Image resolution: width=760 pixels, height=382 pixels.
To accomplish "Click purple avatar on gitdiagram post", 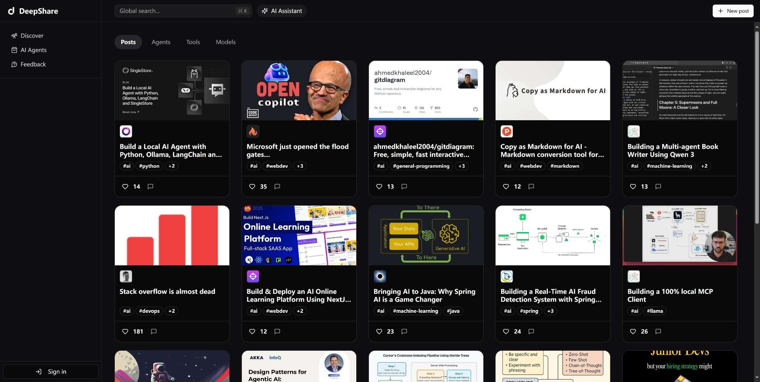I will tap(380, 131).
